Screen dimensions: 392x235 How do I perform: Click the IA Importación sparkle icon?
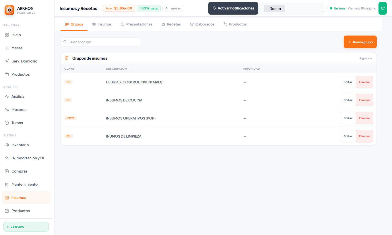7,158
